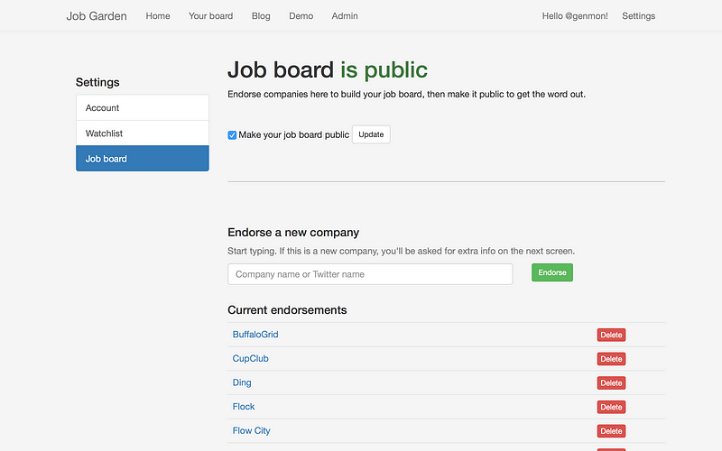Open the Flock company link
The width and height of the screenshot is (722, 451).
[x=244, y=407]
